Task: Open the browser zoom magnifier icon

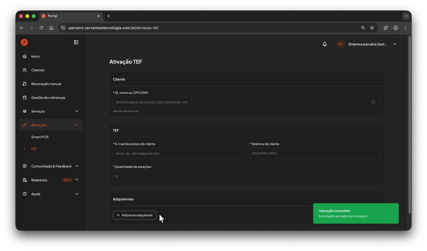Action: (363, 28)
